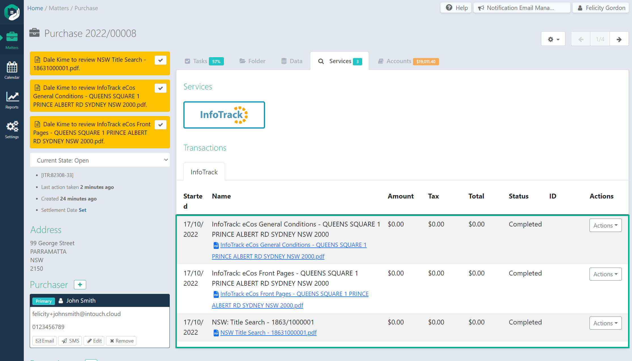
Task: Click the Services count badge 3
Action: tap(357, 61)
